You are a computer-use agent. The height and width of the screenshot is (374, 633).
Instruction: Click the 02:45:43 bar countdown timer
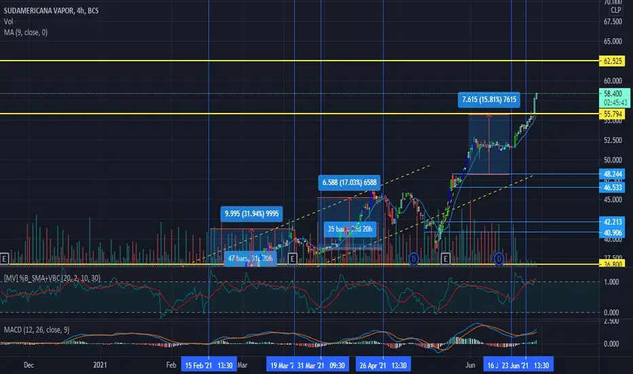615,103
